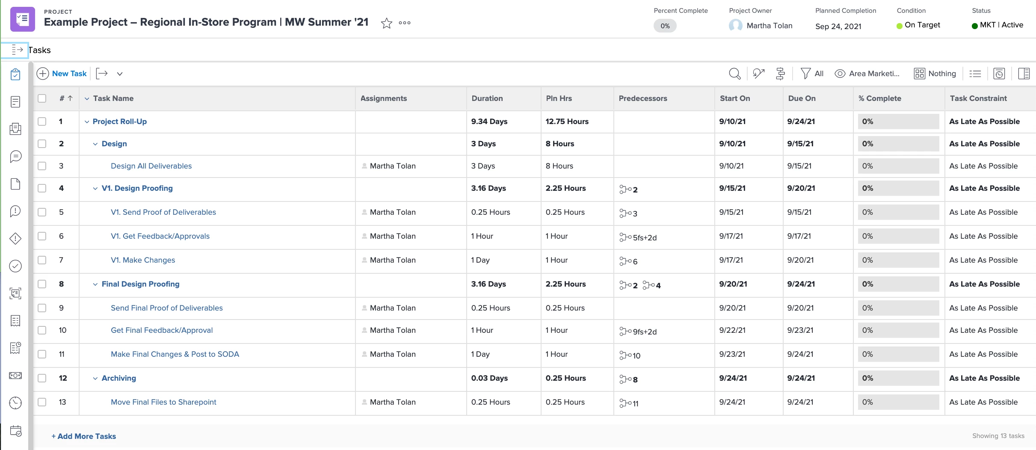Image resolution: width=1036 pixels, height=450 pixels.
Task: Click the Project Owner avatar
Action: [x=735, y=26]
